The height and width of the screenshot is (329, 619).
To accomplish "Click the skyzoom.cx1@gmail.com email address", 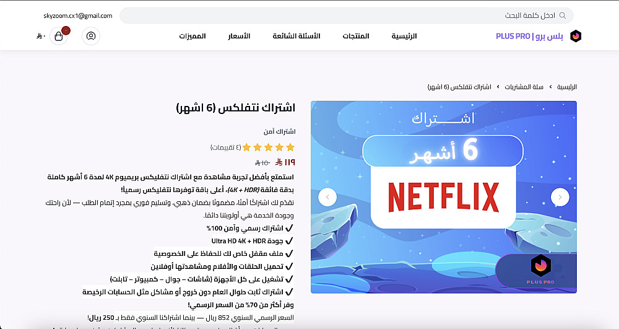I will tap(78, 15).
